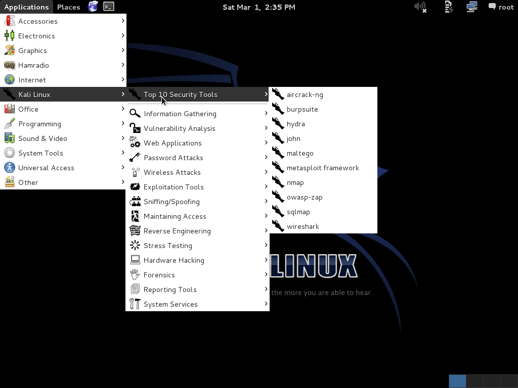
Task: Click the Wireless Attacks antenna icon
Action: [x=135, y=172]
